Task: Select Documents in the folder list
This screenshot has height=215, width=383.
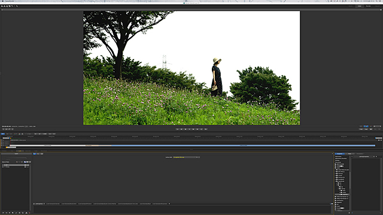Action: click(x=338, y=162)
